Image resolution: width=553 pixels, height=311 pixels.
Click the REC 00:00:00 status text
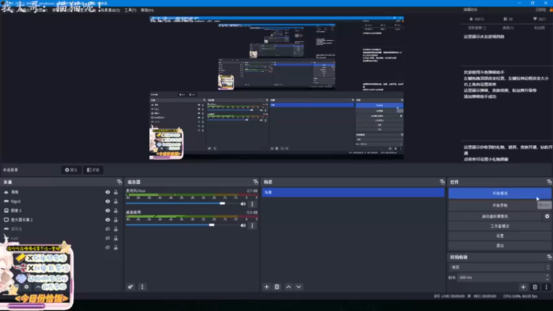tap(485, 296)
